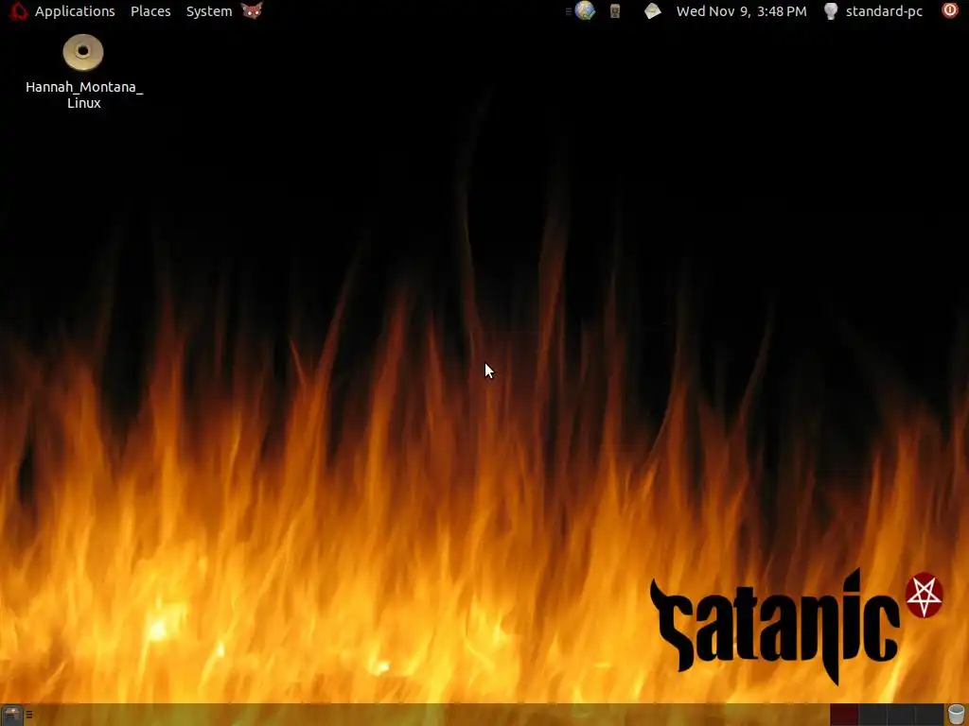Open the Places menu
969x726 pixels.
point(150,11)
